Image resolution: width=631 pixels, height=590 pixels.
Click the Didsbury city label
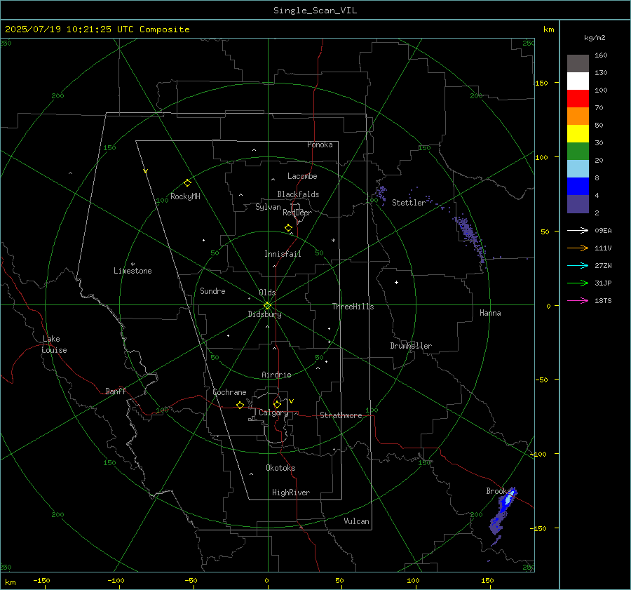click(x=264, y=314)
